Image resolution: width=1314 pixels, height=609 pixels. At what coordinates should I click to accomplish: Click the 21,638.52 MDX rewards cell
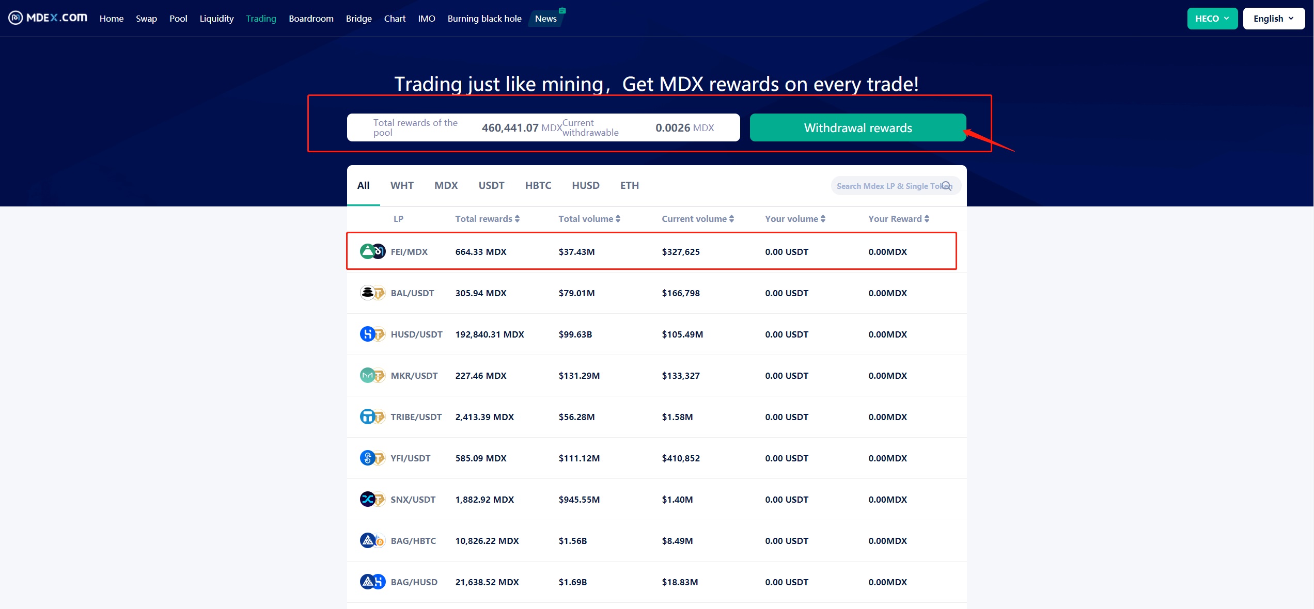click(487, 582)
